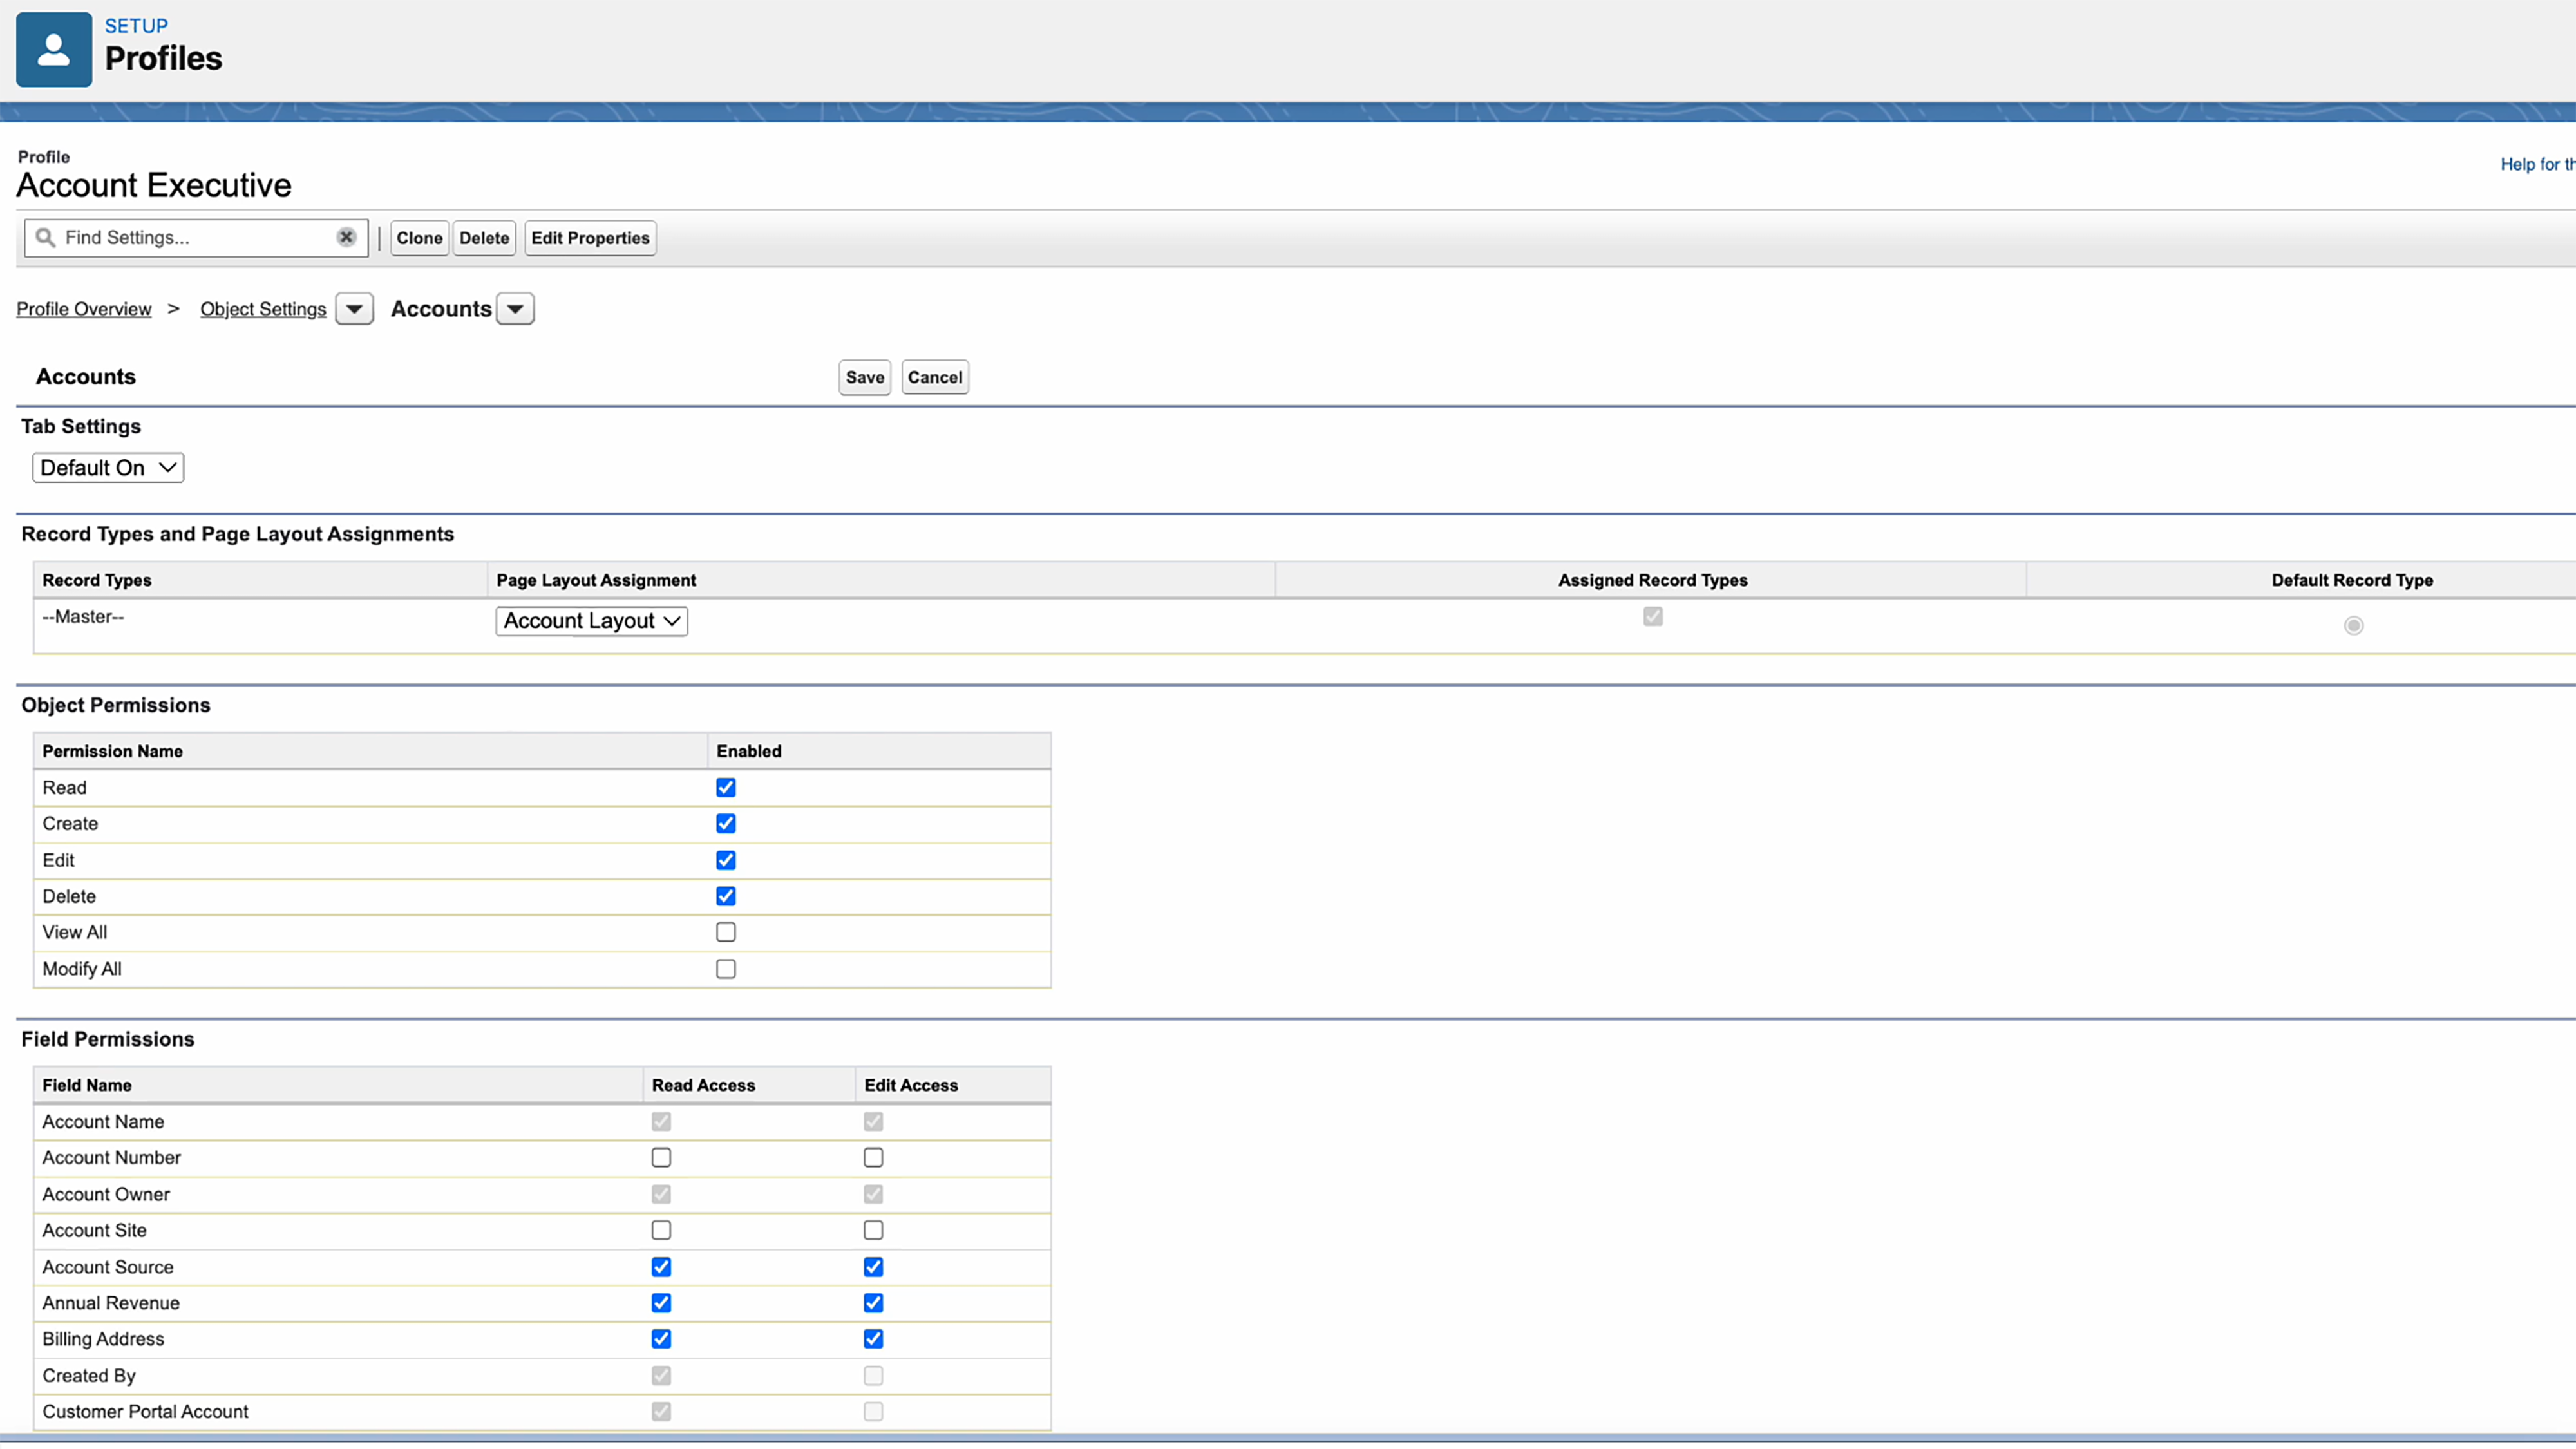Disable the Delete object permission checkbox

tap(725, 895)
